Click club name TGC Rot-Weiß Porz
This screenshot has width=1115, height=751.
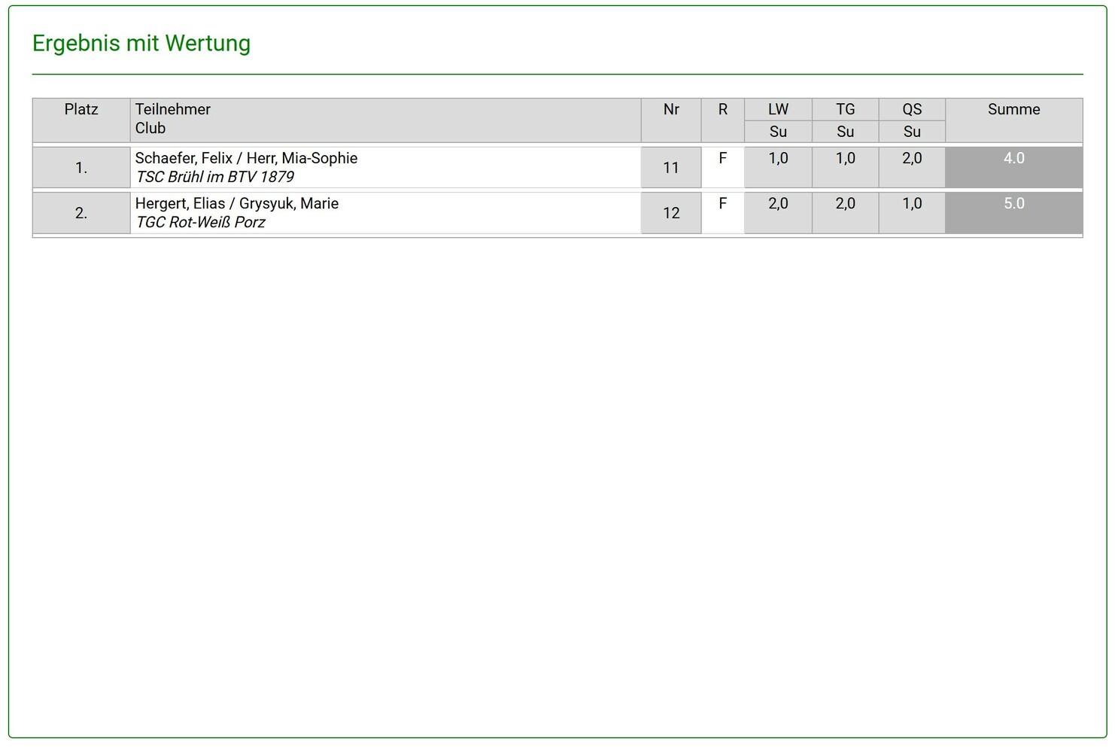[x=200, y=223]
